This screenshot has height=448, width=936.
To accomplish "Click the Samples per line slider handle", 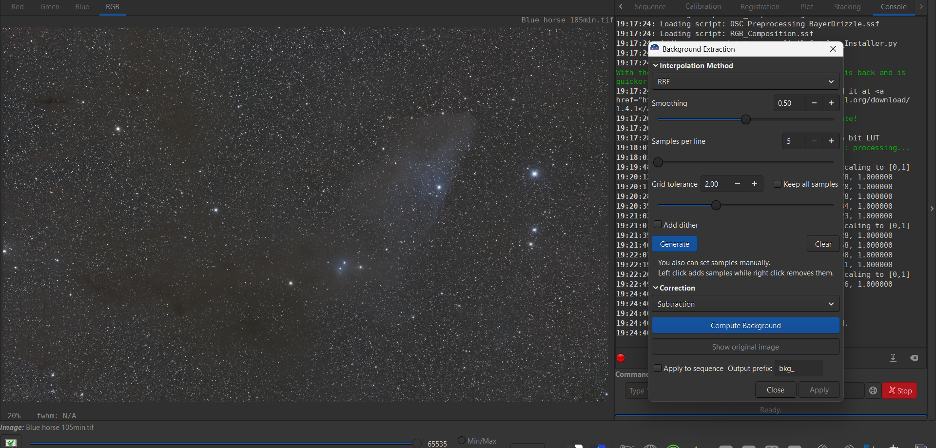I will coord(658,162).
